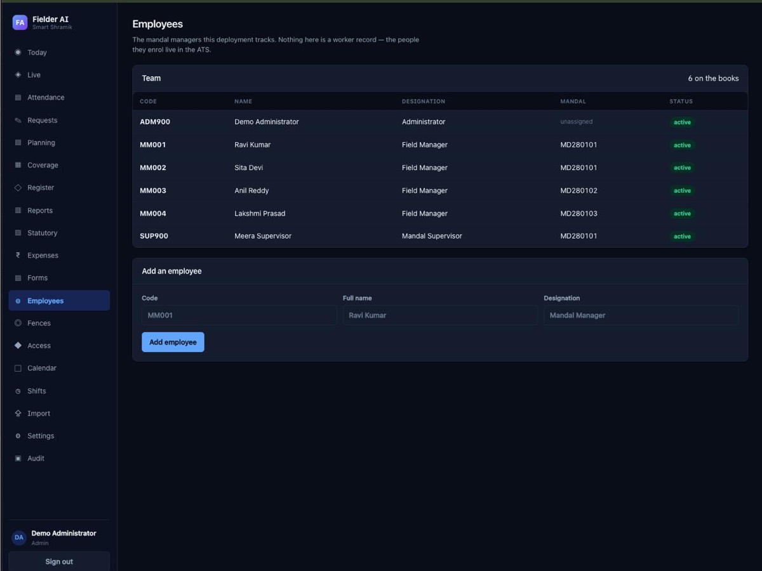
Task: Click the Import upload icon
Action: point(18,414)
